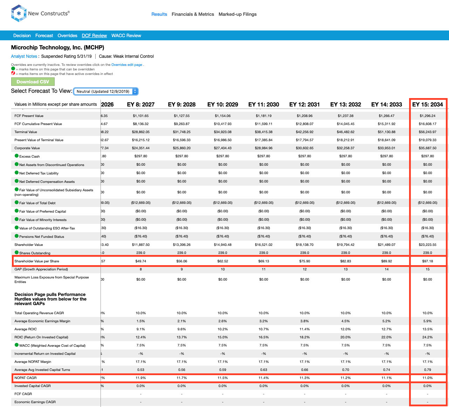
Task: Click the $23,223.55 shareholder value cell
Action: pyautogui.click(x=428, y=245)
